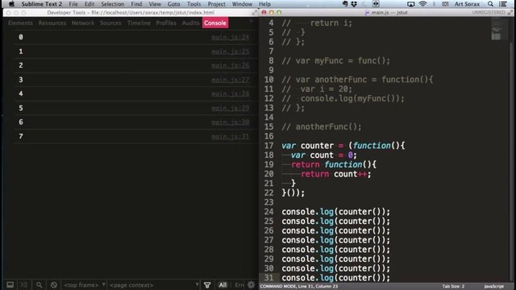Click the JavaScript syntax status entry

pos(493,286)
